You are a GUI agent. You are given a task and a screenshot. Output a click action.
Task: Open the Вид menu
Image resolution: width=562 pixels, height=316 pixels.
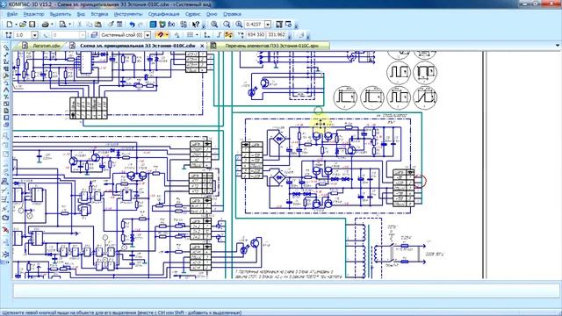click(x=81, y=14)
